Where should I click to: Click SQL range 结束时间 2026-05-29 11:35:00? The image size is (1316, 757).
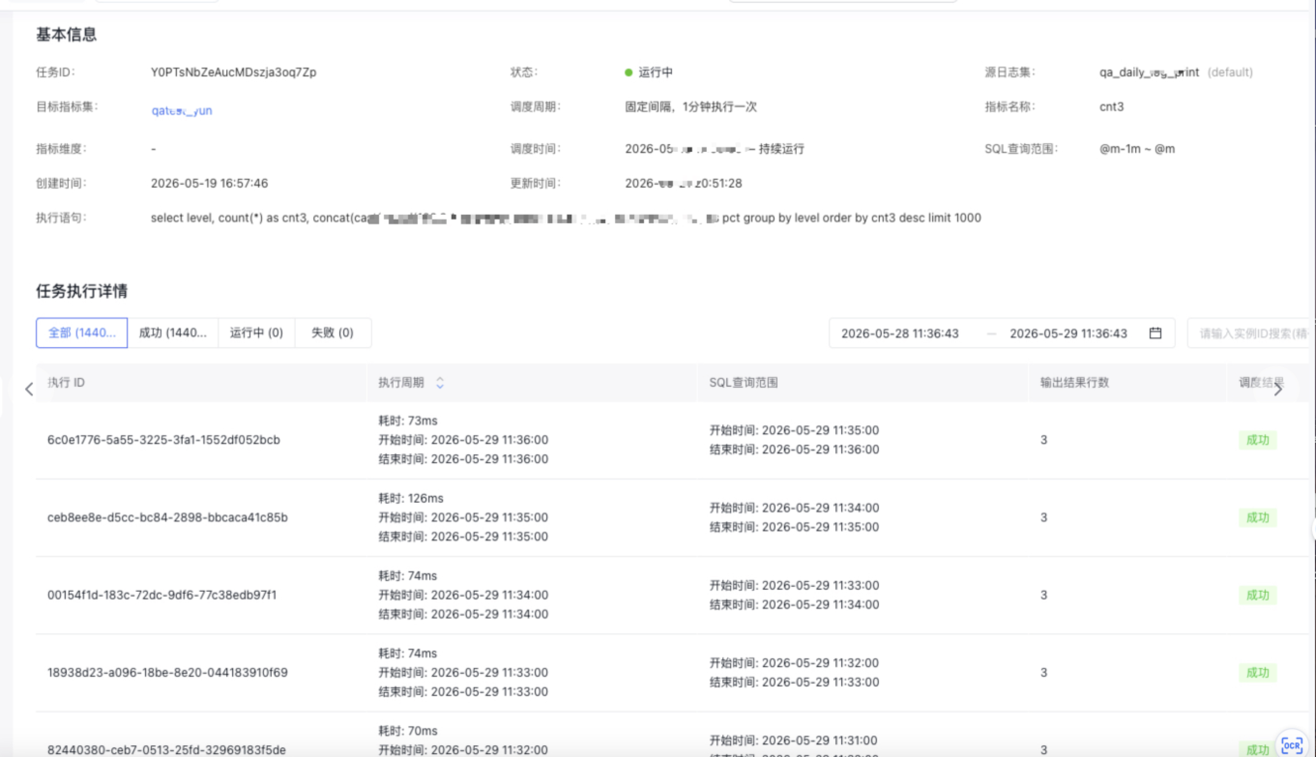point(794,527)
